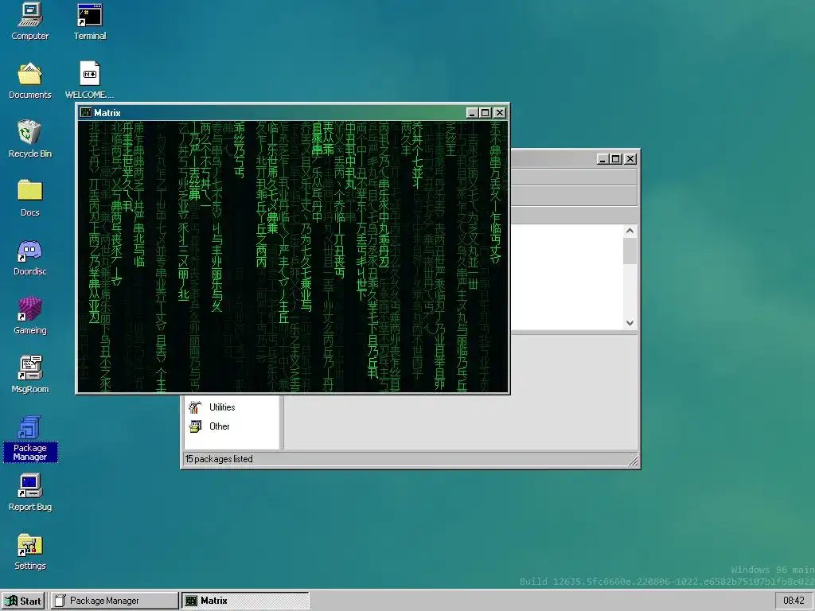Switch to Package Manager taskbar button

tap(114, 601)
